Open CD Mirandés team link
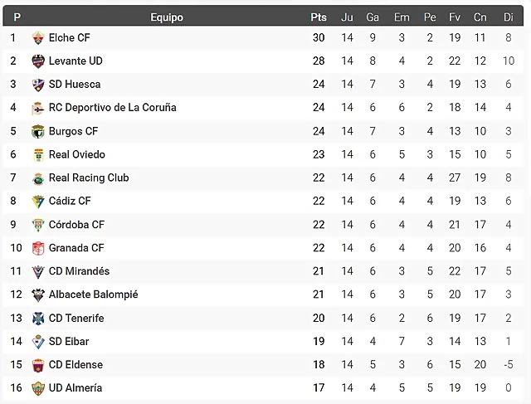531x404 pixels. 79,271
